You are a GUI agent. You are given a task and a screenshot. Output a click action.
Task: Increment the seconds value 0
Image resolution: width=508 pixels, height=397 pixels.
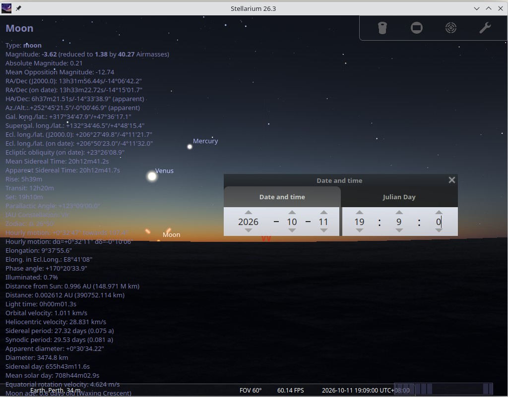coord(439,212)
